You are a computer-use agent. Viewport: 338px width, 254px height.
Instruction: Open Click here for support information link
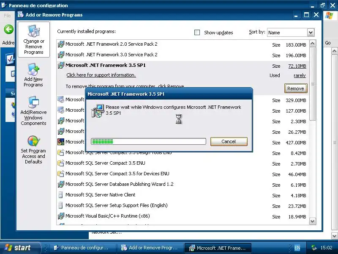pos(101,75)
